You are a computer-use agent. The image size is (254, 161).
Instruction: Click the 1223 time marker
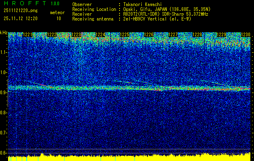pos(76,35)
